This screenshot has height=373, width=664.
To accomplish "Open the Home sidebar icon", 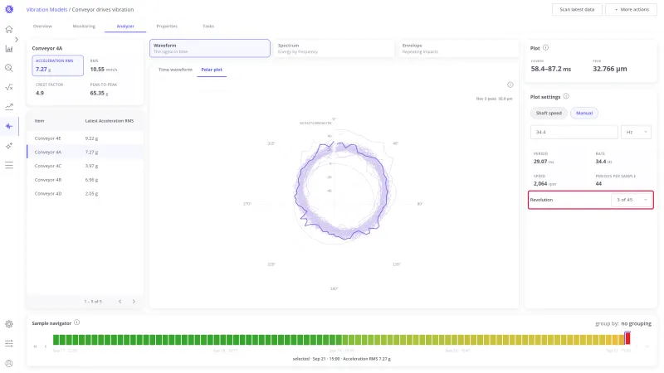I will point(9,29).
